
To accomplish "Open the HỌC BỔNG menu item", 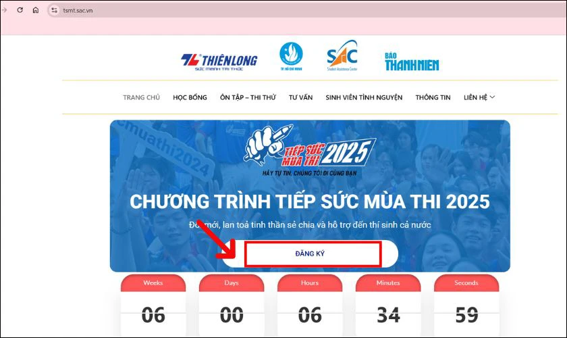I will tap(190, 97).
